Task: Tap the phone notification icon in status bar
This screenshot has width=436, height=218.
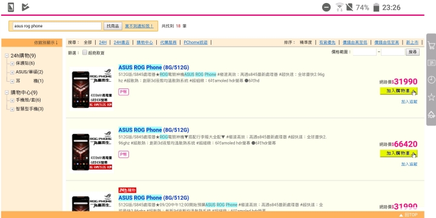Action: pos(11,7)
